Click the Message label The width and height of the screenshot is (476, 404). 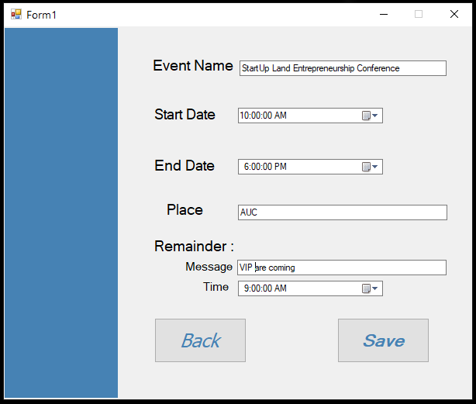pyautogui.click(x=209, y=267)
